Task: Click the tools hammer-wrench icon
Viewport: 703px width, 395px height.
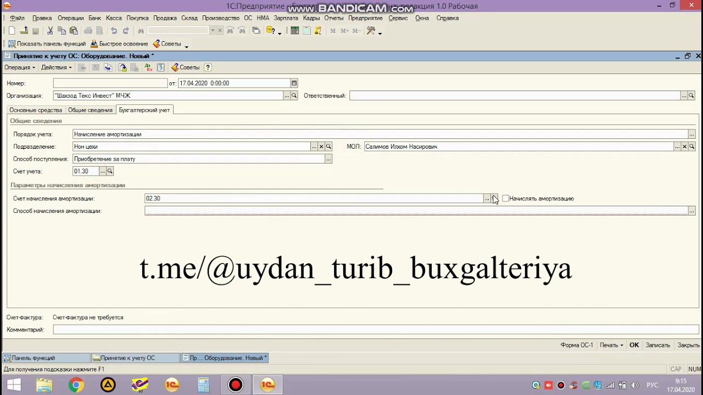Action: click(x=371, y=31)
